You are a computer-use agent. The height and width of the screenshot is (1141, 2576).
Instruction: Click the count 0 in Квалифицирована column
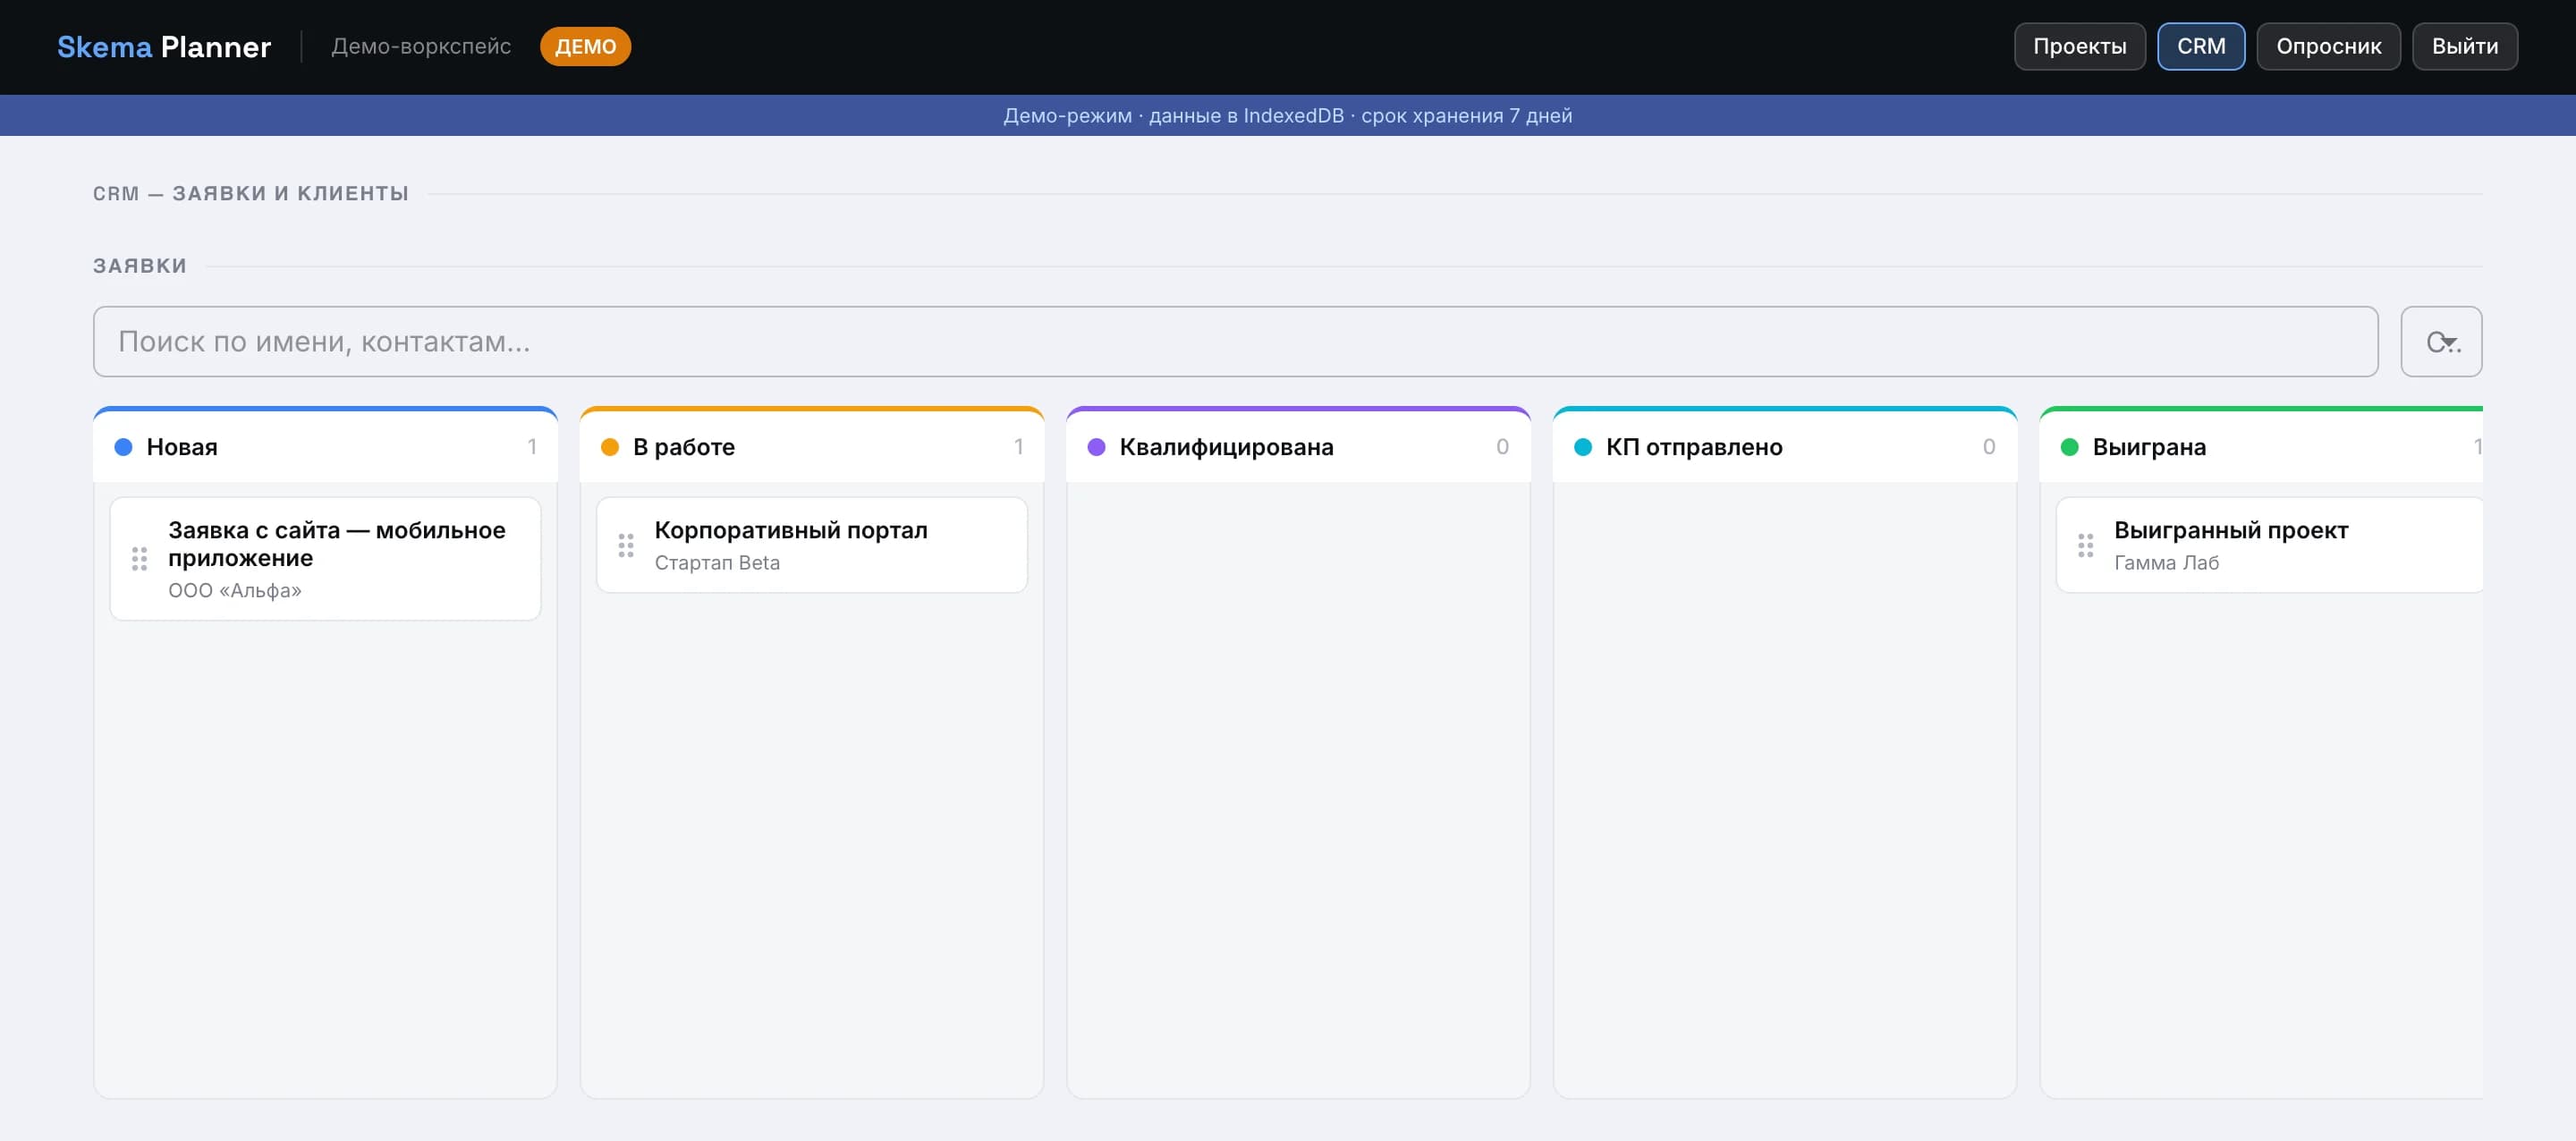[x=1502, y=447]
